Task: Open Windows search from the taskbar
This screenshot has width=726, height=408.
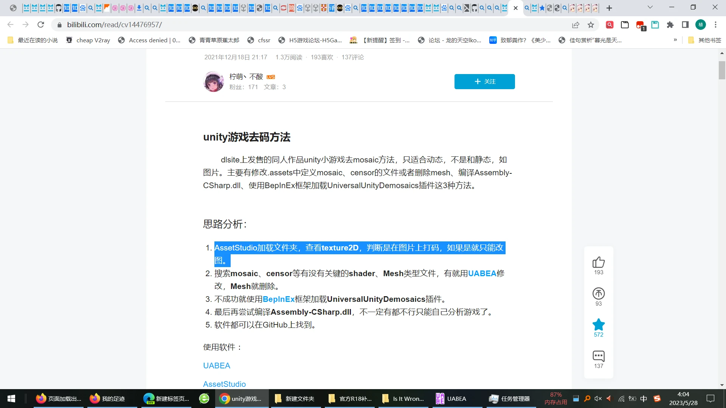Action: (586, 398)
